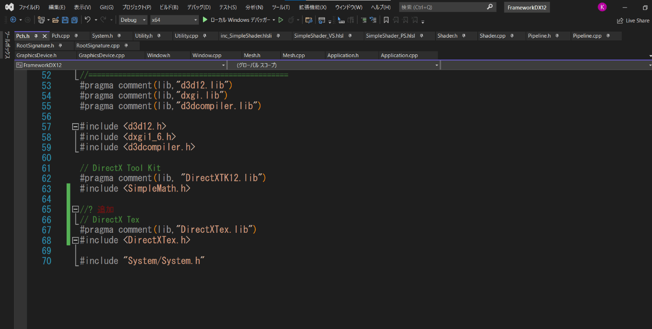Open the ツールボックス side panel tab
The height and width of the screenshot is (329, 652).
click(x=7, y=45)
